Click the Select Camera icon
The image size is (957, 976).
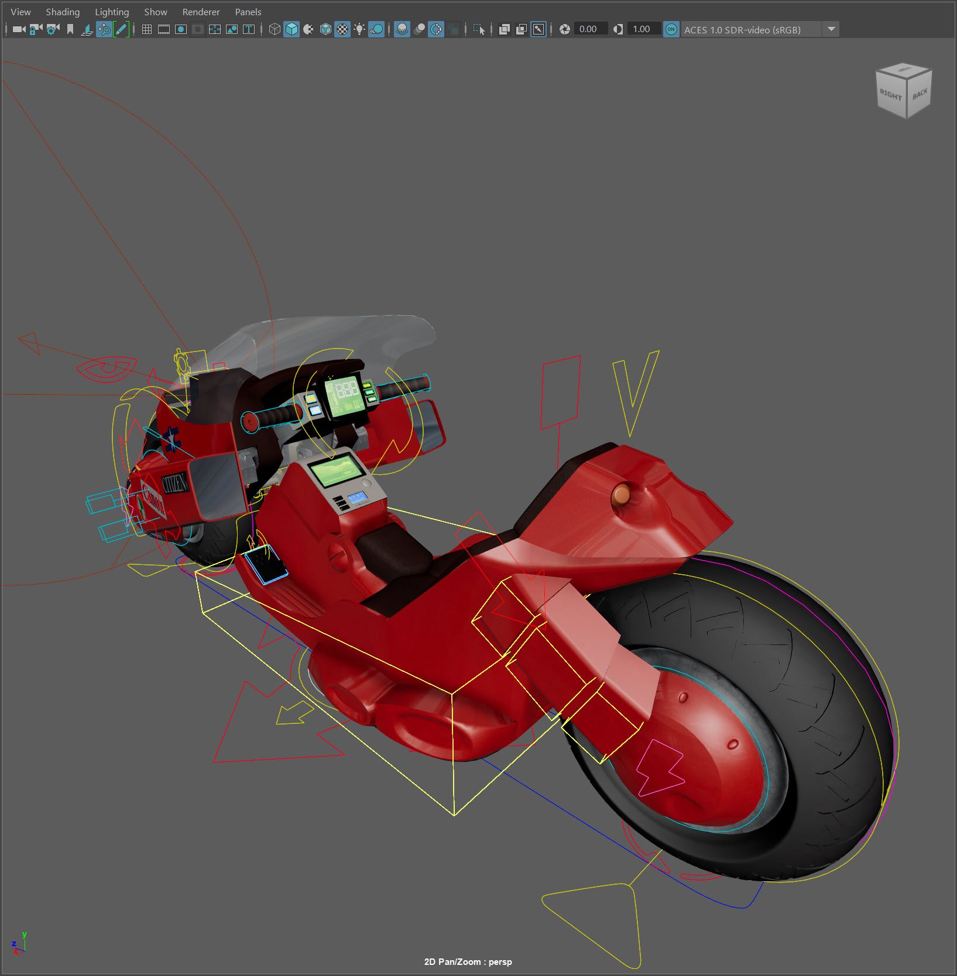click(19, 29)
